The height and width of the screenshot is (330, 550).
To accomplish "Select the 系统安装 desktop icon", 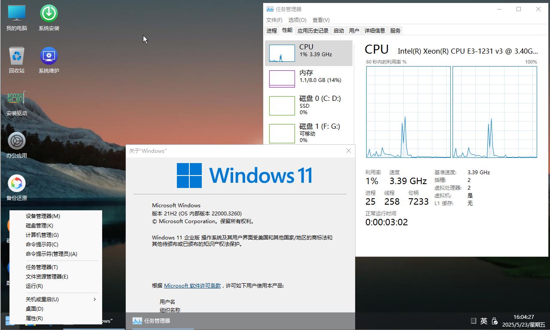I will (49, 18).
